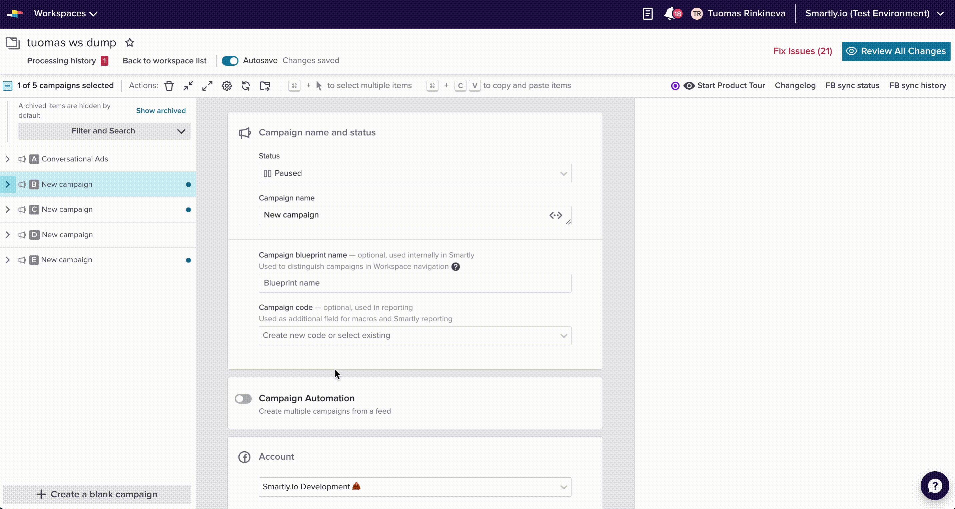Open the Fix Issues button
The height and width of the screenshot is (509, 955).
pos(802,50)
